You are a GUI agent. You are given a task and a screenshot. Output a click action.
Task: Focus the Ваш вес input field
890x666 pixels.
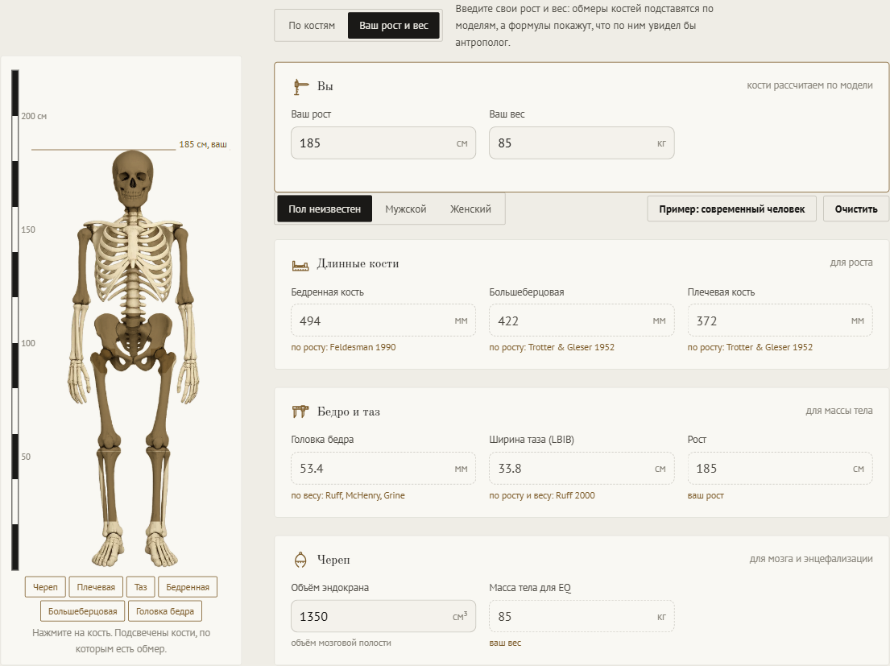coord(582,143)
